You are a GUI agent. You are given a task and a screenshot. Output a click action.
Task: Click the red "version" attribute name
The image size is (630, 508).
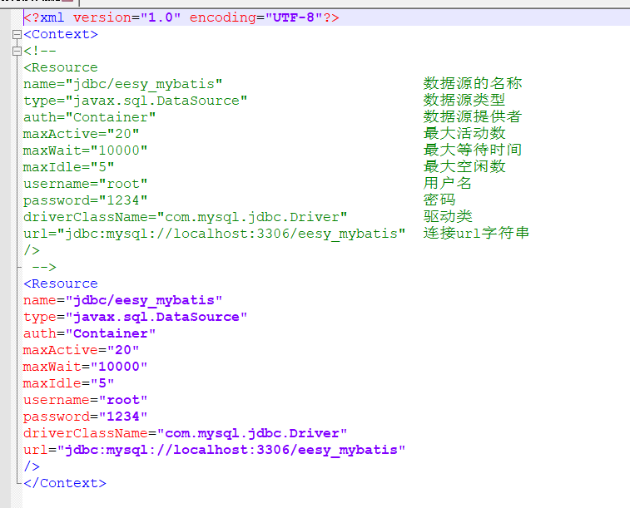[x=102, y=17]
